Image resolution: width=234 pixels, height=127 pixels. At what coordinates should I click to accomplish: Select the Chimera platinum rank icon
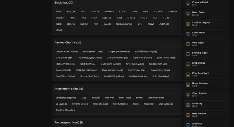(x=188, y=125)
